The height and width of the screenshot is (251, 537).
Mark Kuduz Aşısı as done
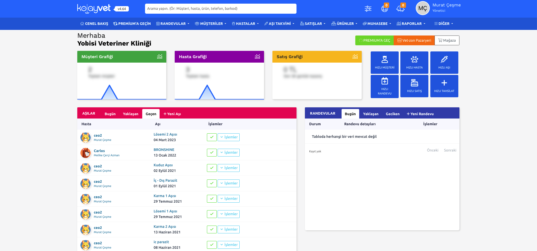212,168
